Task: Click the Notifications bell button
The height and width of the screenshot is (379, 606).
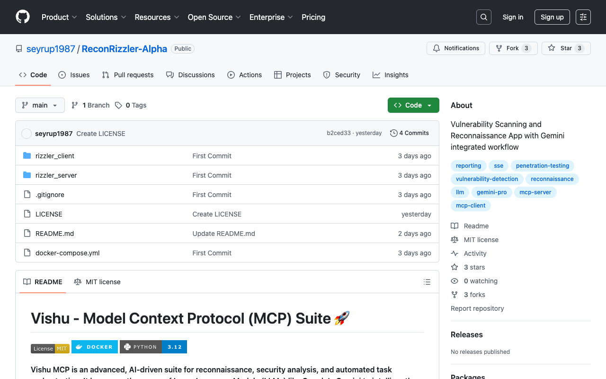Action: point(456,48)
